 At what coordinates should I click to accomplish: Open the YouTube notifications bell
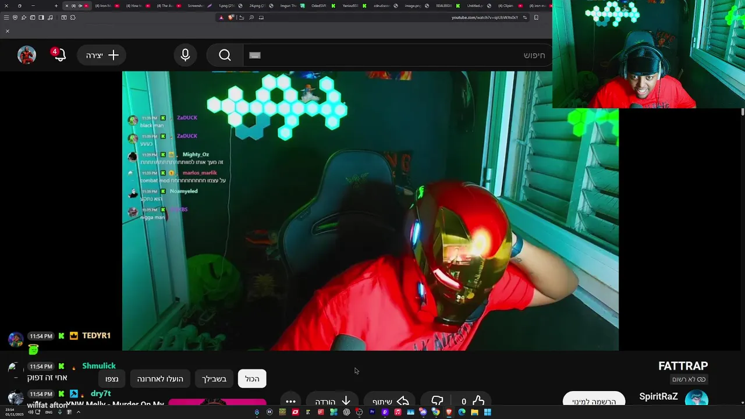(59, 55)
